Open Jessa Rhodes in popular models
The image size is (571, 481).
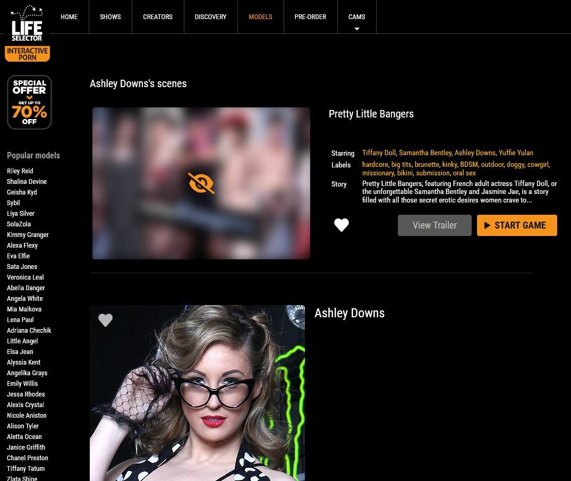[x=26, y=394]
